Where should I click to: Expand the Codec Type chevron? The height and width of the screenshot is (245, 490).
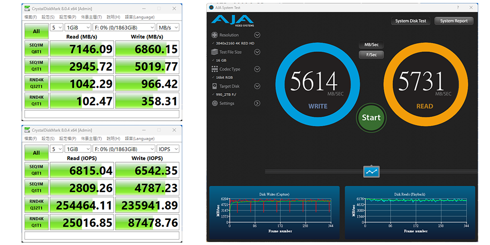257,69
